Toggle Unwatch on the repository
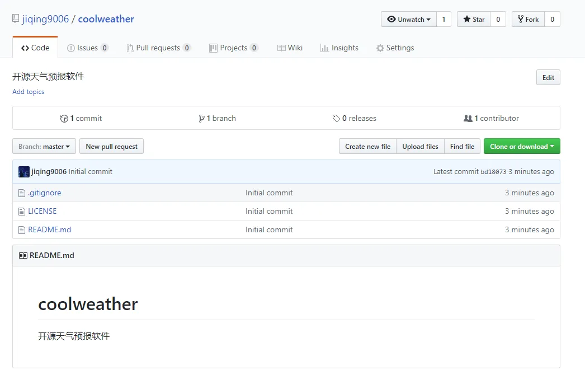This screenshot has height=375, width=585. (x=408, y=19)
